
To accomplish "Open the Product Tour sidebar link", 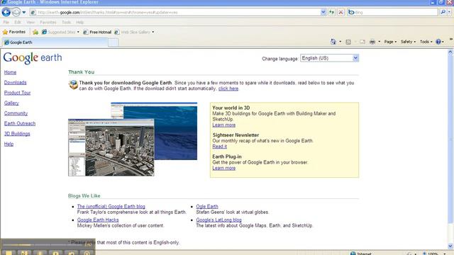I will (x=17, y=93).
